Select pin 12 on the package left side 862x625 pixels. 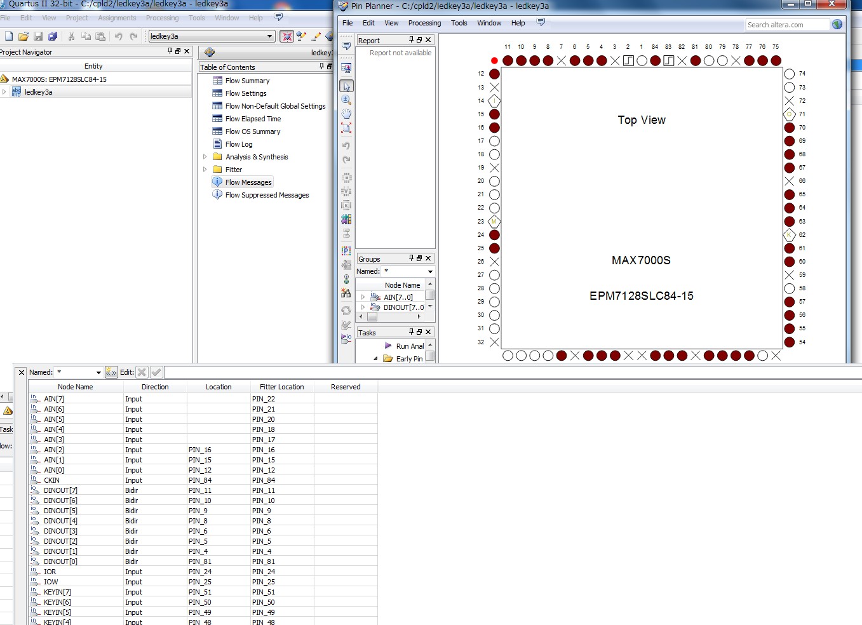495,74
